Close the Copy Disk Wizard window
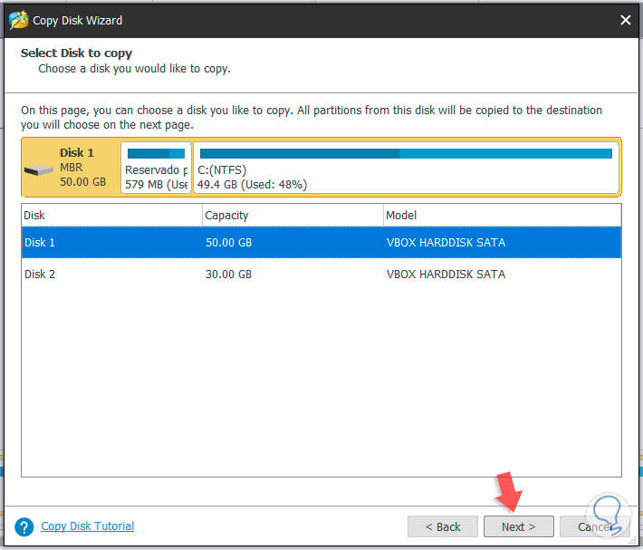The width and height of the screenshot is (643, 550). pyautogui.click(x=625, y=20)
